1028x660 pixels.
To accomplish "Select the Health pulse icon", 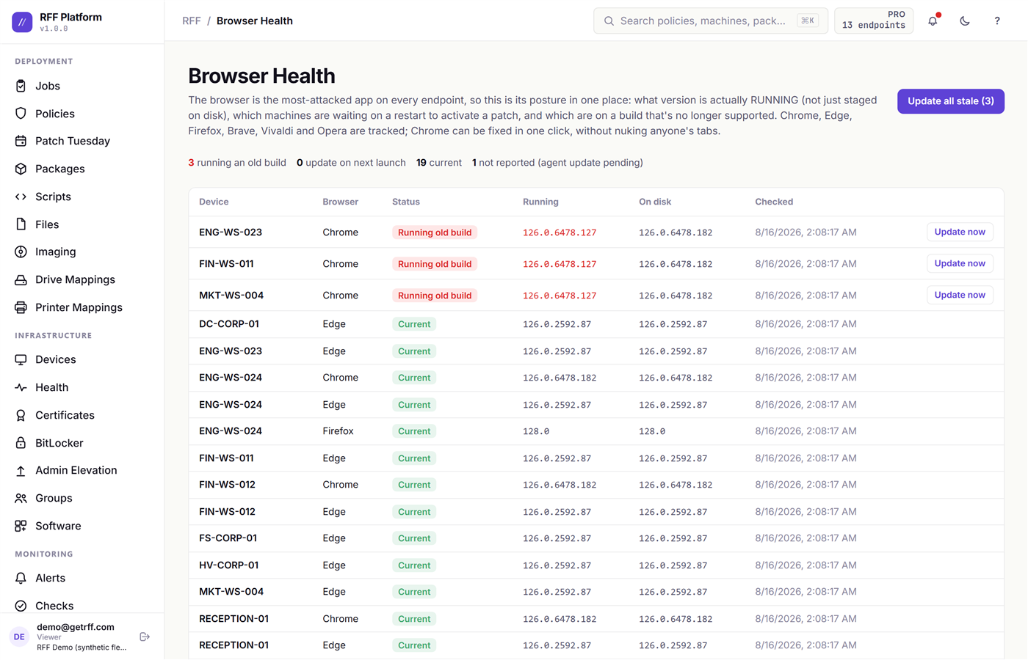I will (21, 387).
